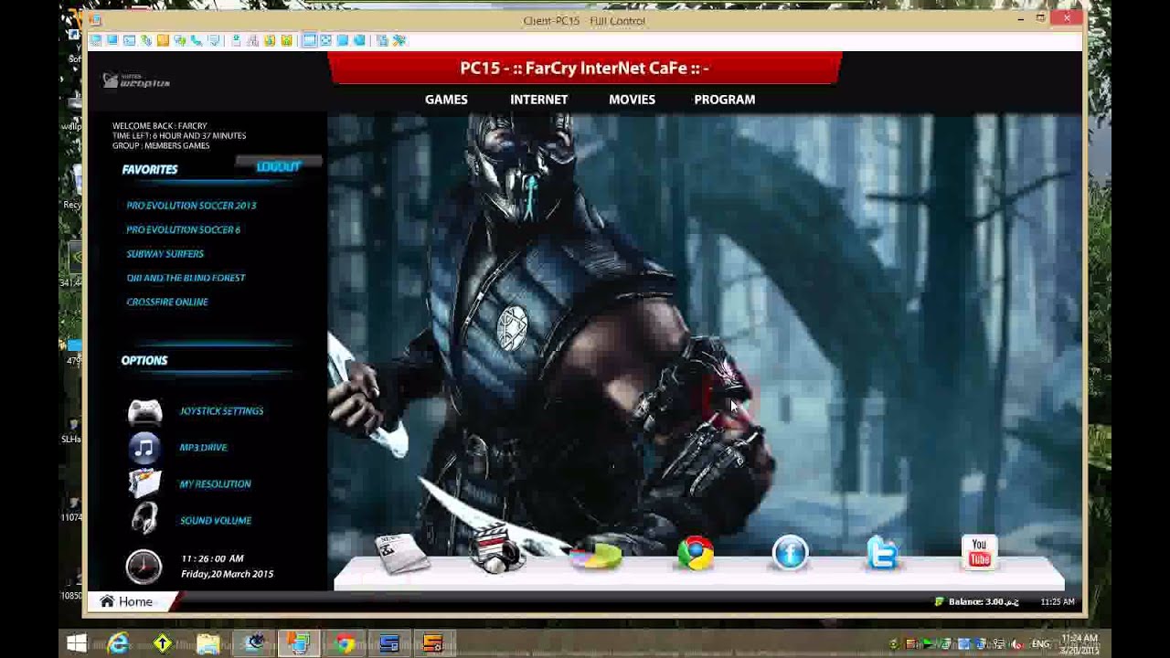Image resolution: width=1170 pixels, height=658 pixels.
Task: Open Internet Explorer in the taskbar
Action: pos(119,644)
